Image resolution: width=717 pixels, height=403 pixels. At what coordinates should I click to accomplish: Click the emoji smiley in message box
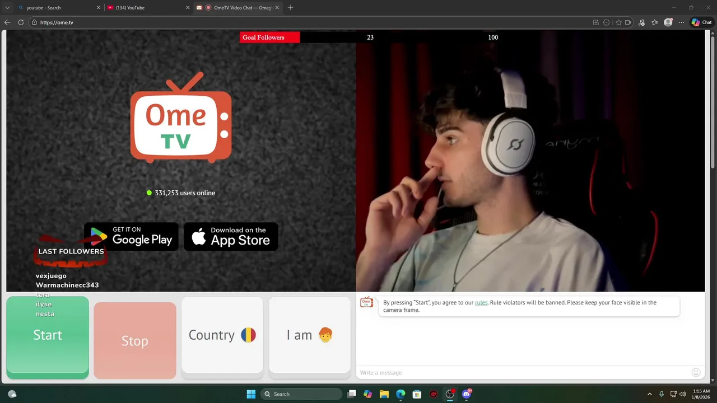tap(696, 372)
